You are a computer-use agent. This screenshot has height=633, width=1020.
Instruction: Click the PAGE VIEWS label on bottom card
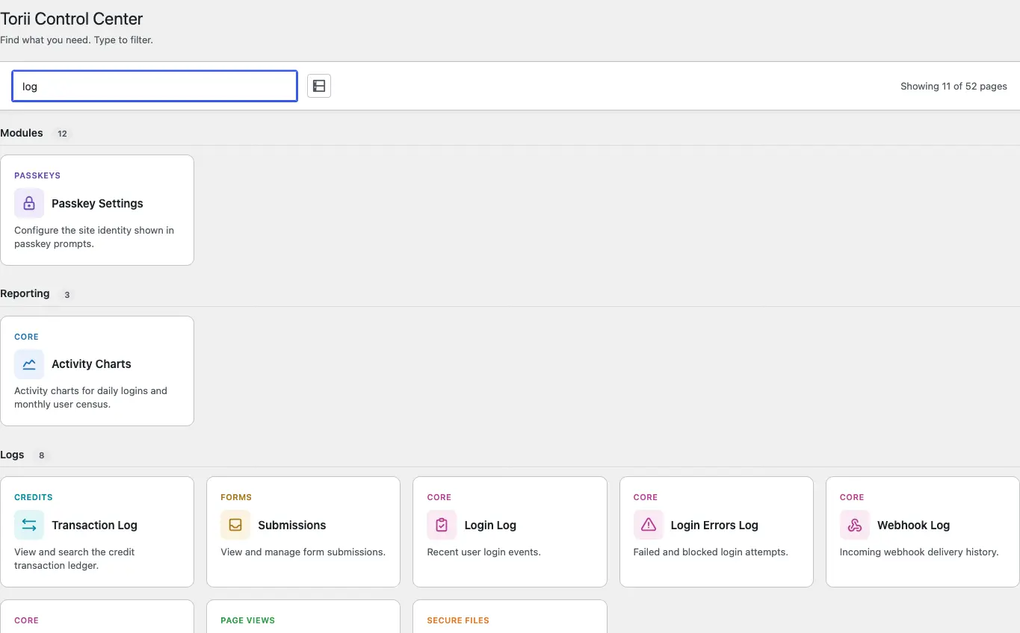point(248,620)
